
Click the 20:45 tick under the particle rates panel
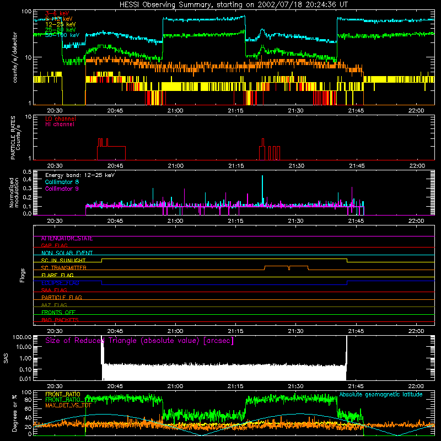pos(115,166)
